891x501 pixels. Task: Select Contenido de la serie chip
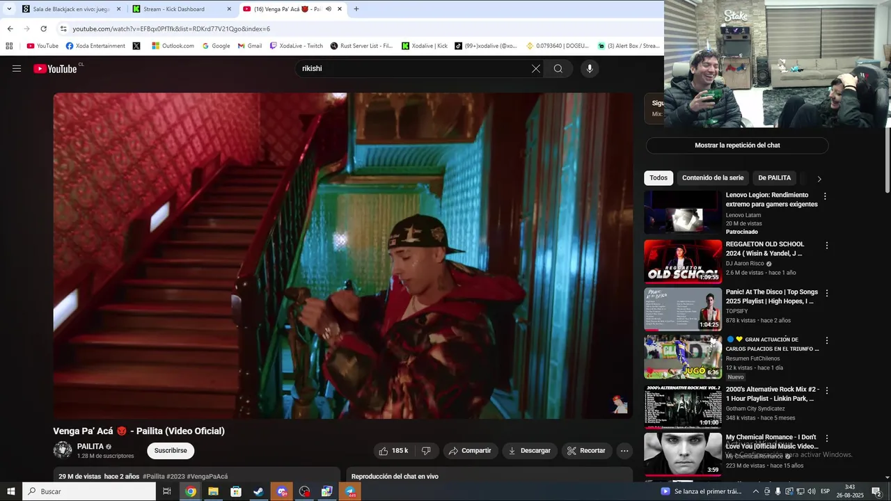[x=713, y=177]
